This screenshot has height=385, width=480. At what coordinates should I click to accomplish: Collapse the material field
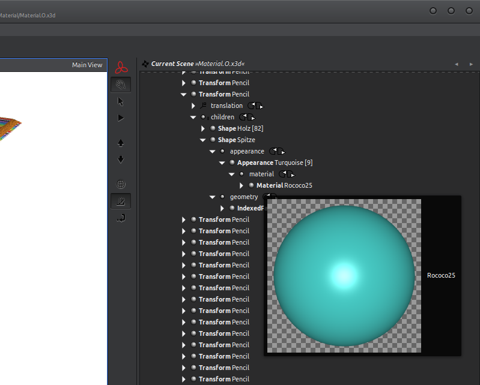[x=232, y=174]
